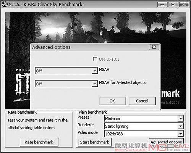Open the MSAA dropdown arrow
The height and width of the screenshot is (153, 191).
(x=95, y=71)
